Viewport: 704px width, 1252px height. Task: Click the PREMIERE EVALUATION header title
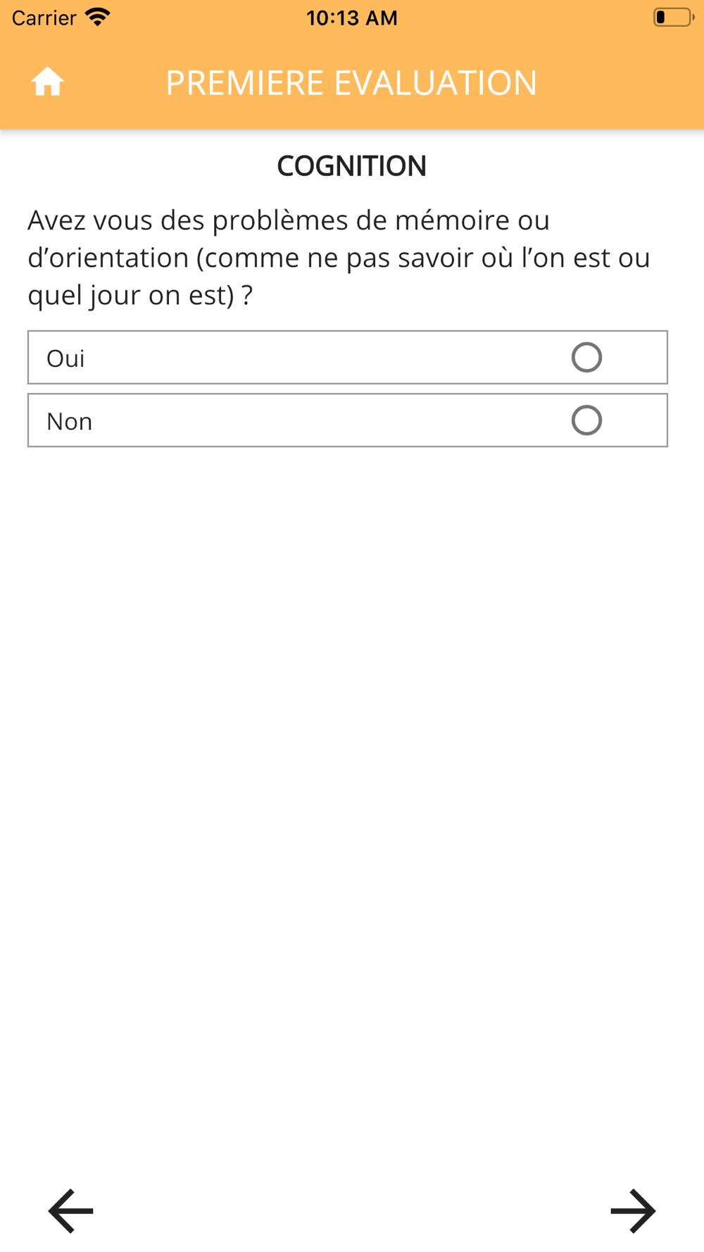(x=351, y=82)
